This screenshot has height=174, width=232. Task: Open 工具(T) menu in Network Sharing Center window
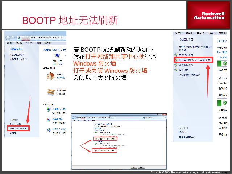point(38,43)
